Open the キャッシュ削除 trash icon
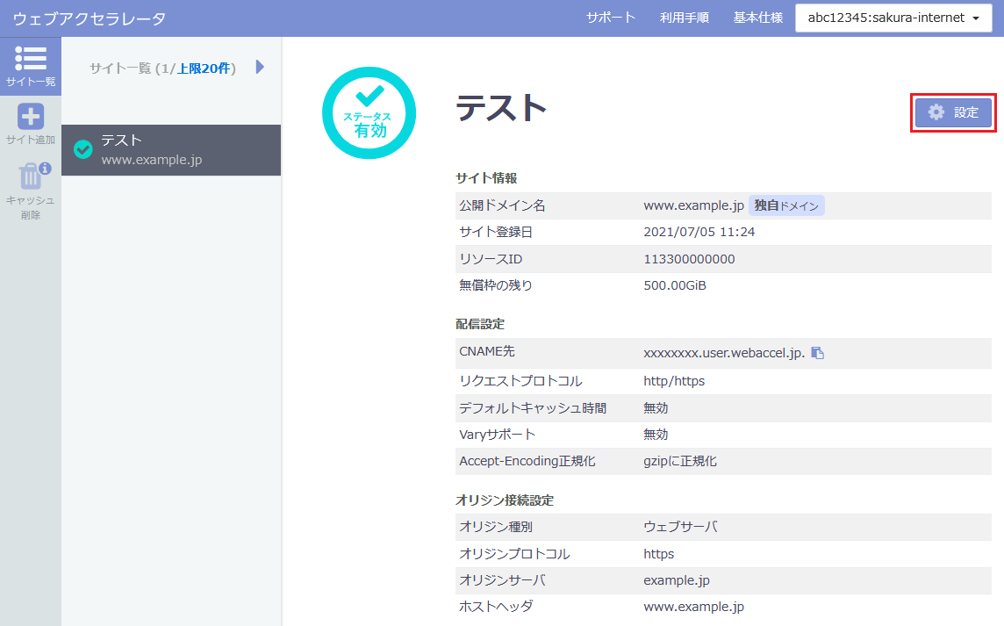 click(30, 176)
